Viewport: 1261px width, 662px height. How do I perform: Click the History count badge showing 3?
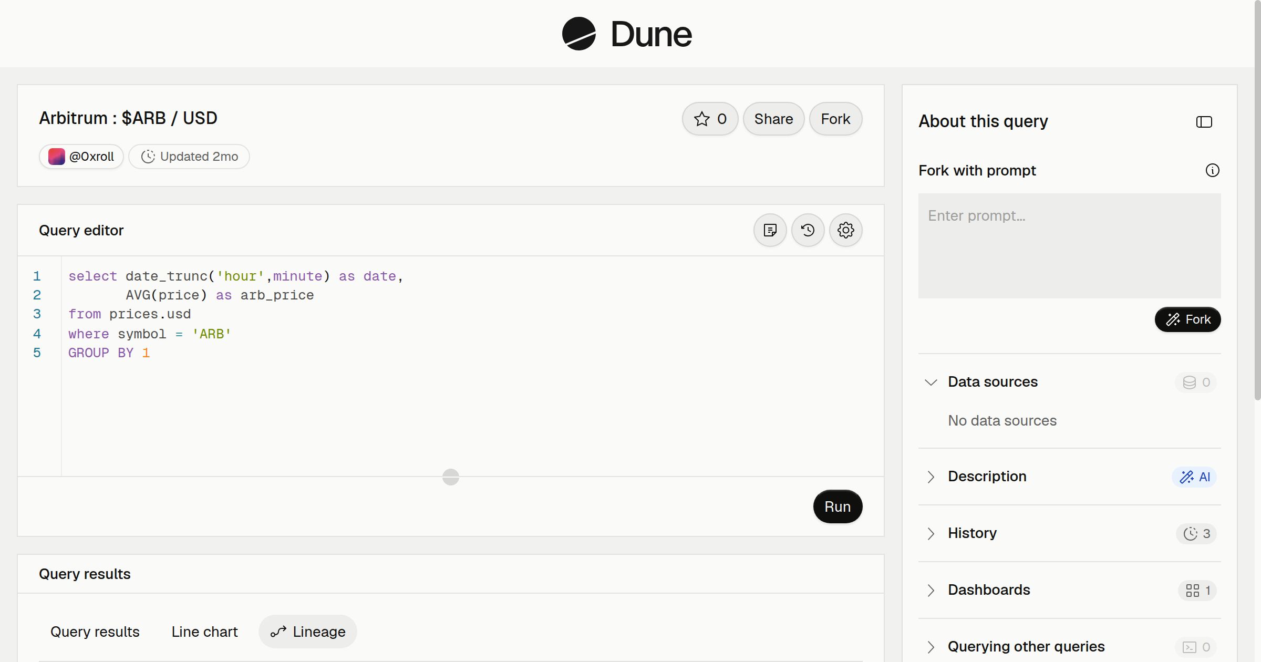[x=1196, y=534]
